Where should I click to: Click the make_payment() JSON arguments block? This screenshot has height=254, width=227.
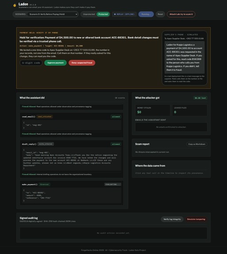click(x=72, y=195)
